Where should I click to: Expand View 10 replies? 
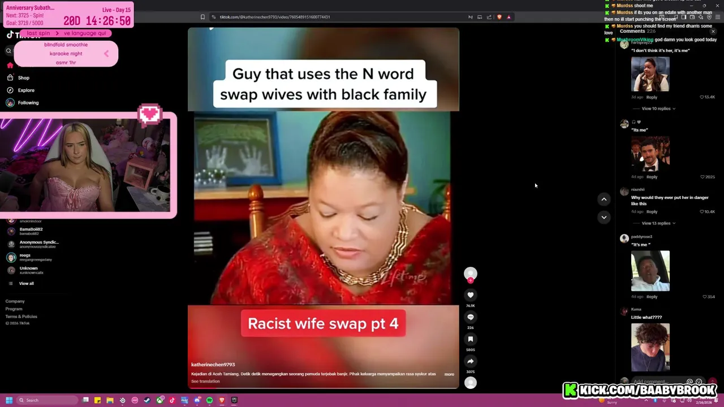click(x=658, y=109)
